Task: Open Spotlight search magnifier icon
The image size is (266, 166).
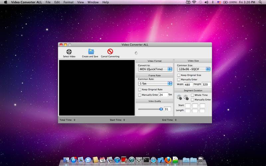Action: (x=260, y=2)
